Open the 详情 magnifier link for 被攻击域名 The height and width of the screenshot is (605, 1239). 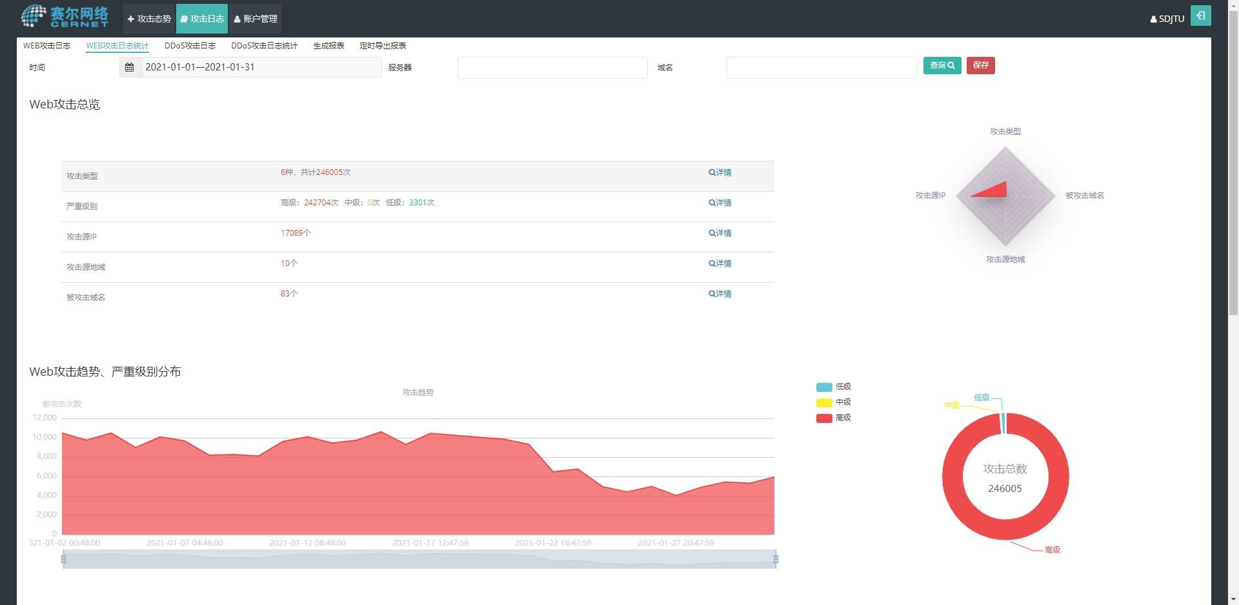point(720,294)
